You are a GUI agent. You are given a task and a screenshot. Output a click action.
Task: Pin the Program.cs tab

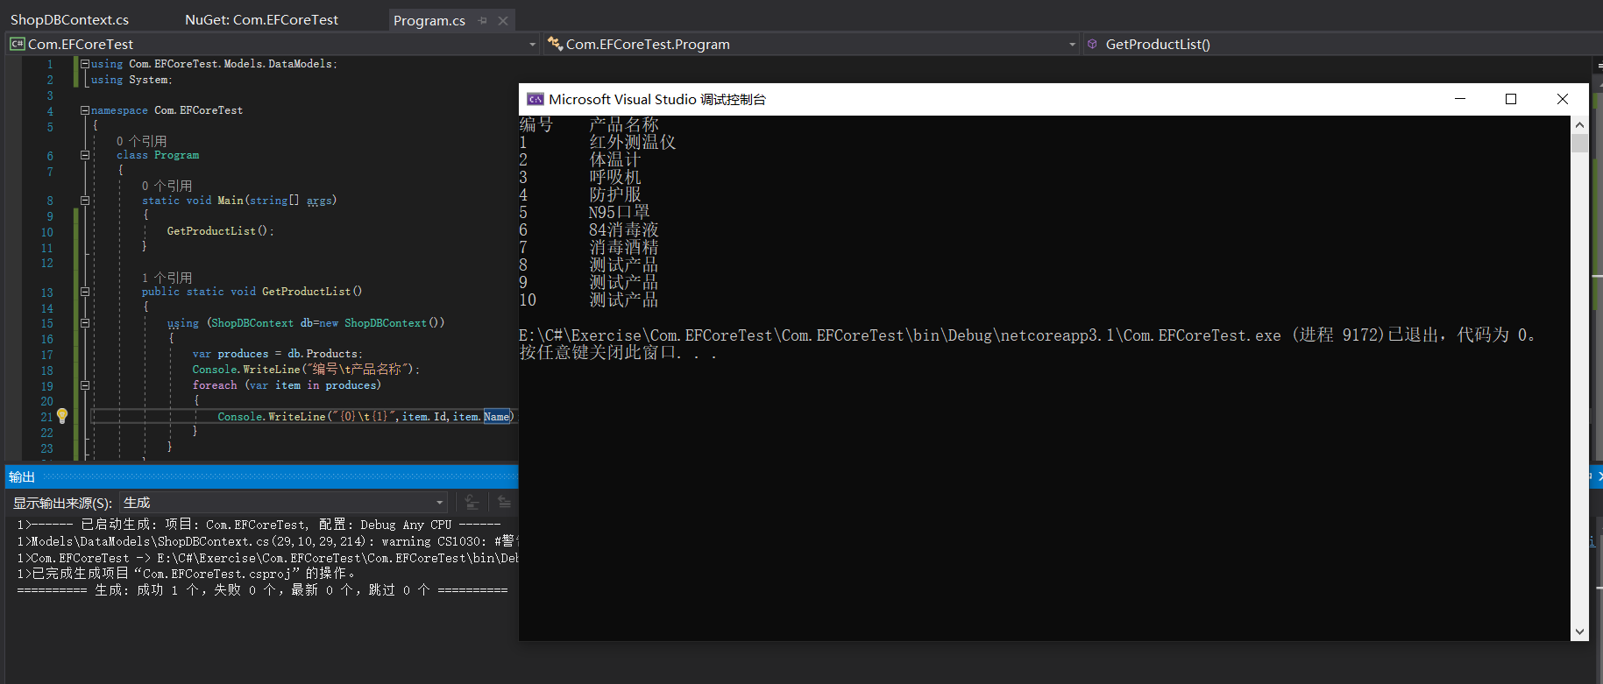pyautogui.click(x=483, y=20)
